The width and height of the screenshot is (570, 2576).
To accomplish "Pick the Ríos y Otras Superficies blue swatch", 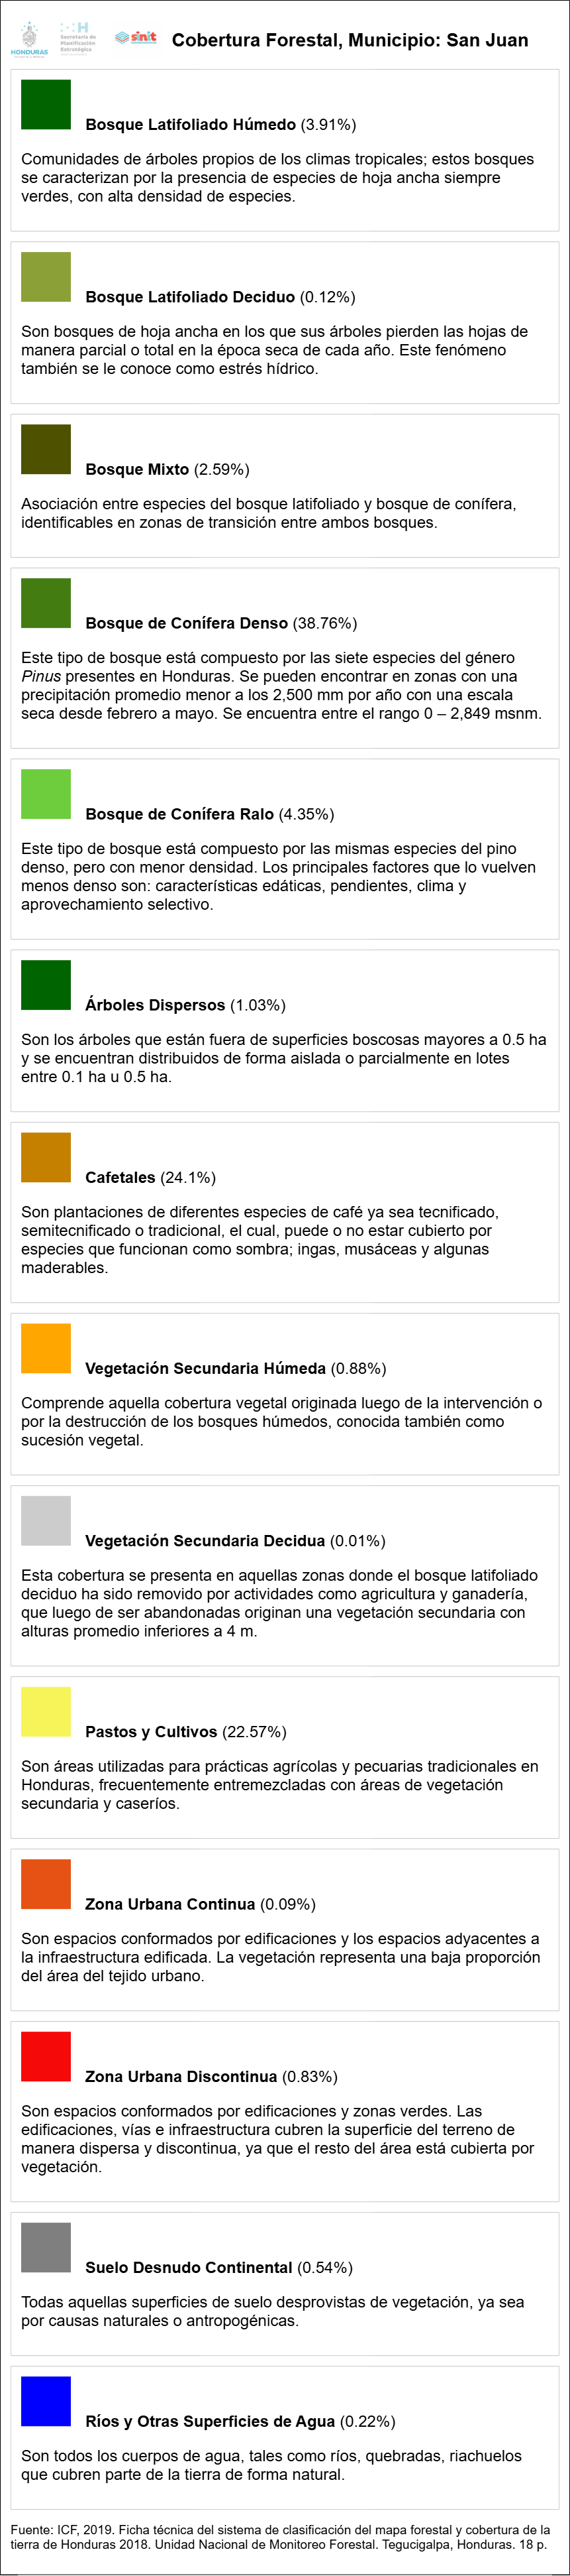I will [46, 2402].
